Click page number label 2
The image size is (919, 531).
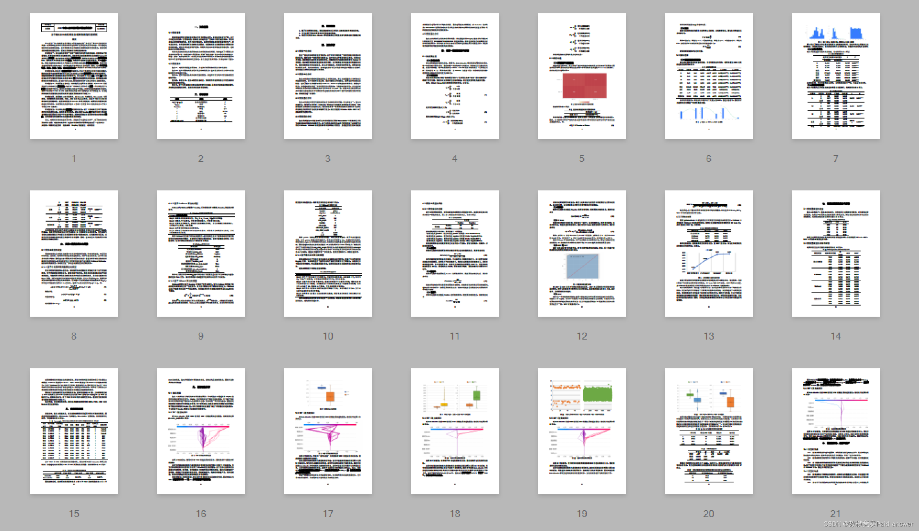[201, 159]
